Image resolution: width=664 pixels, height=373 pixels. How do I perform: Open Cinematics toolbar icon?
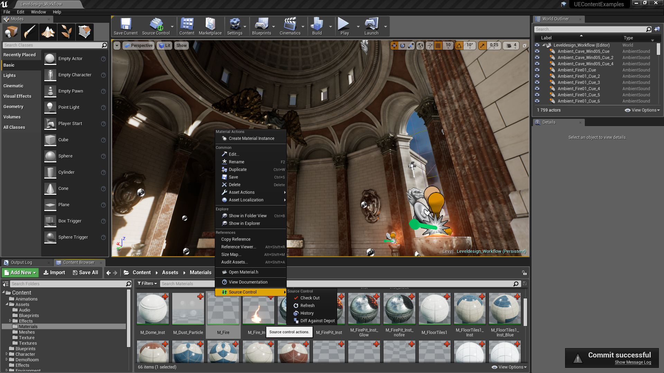pyautogui.click(x=290, y=27)
